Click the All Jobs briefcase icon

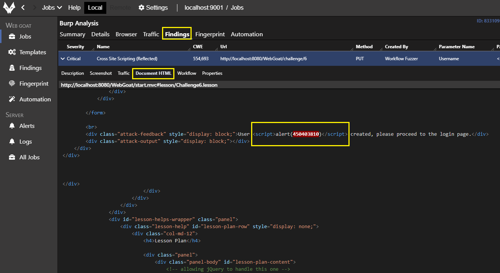click(x=12, y=157)
